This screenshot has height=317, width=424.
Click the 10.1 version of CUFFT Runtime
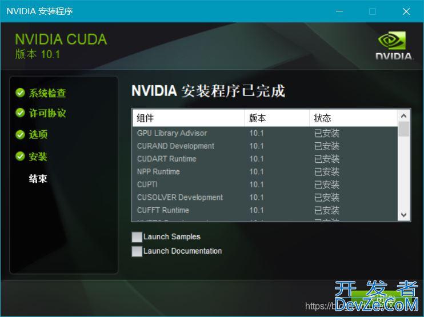point(257,210)
